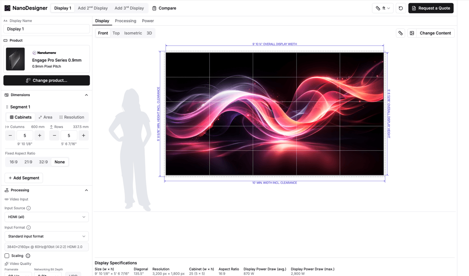Viewport: 469px width, 276px height.
Task: Click the NanoDesigner logo icon
Action: tap(7, 8)
